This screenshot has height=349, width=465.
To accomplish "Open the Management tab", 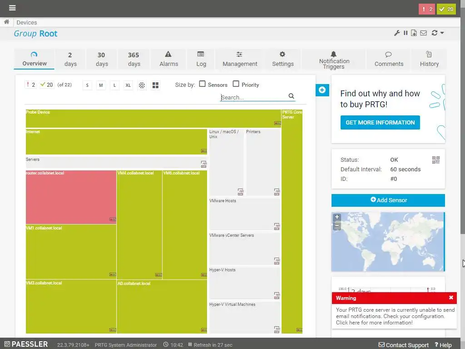I will click(x=240, y=59).
